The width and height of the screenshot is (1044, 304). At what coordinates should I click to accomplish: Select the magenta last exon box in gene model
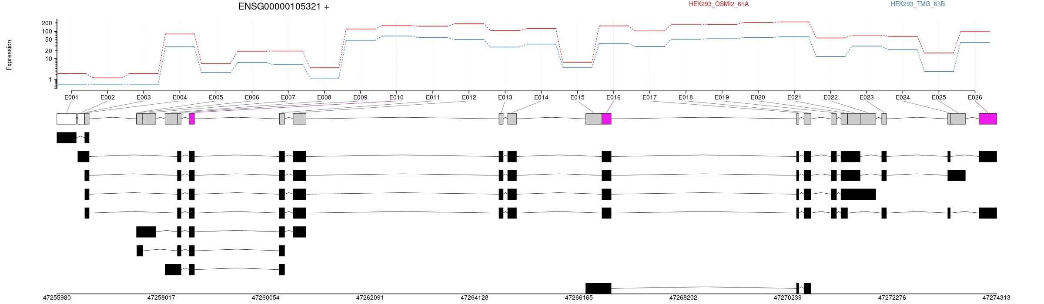pos(987,119)
